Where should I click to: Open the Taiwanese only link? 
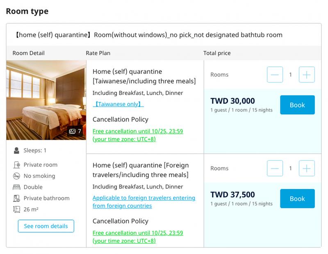click(118, 104)
